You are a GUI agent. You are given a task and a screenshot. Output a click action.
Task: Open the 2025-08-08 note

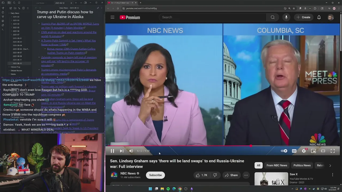click(x=17, y=56)
